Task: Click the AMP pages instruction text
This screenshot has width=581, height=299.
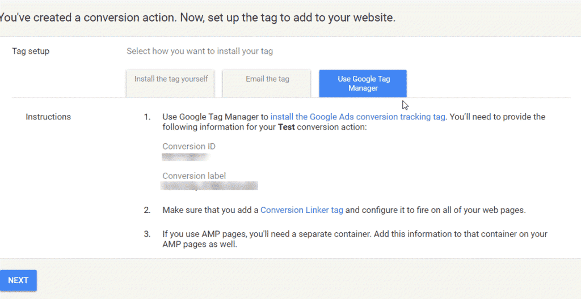Action: pyautogui.click(x=355, y=239)
